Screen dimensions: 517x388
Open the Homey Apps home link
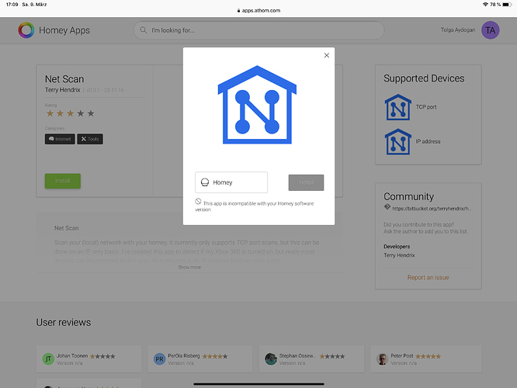[64, 30]
